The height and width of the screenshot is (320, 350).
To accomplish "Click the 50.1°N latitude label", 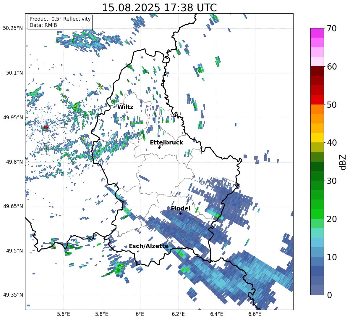I will point(14,73).
